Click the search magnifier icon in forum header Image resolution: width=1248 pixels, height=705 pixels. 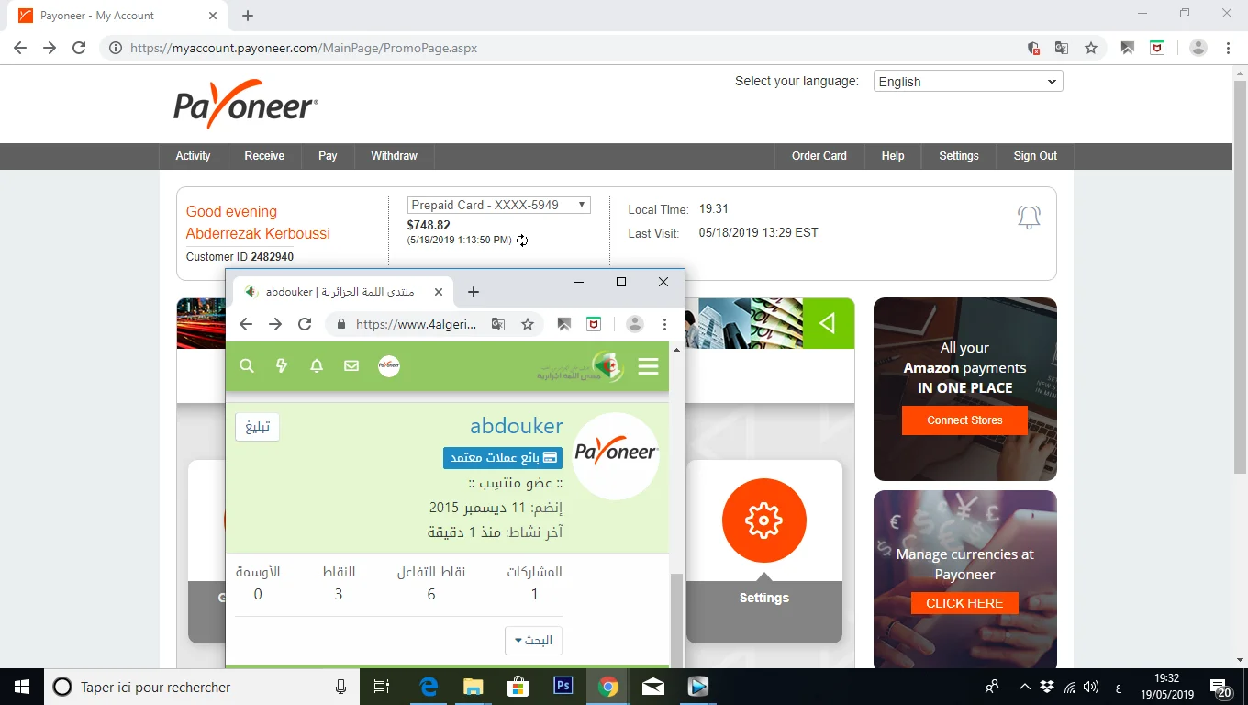point(247,366)
